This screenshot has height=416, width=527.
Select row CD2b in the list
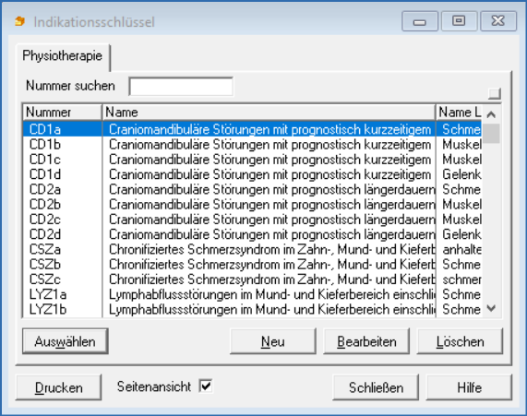252,204
